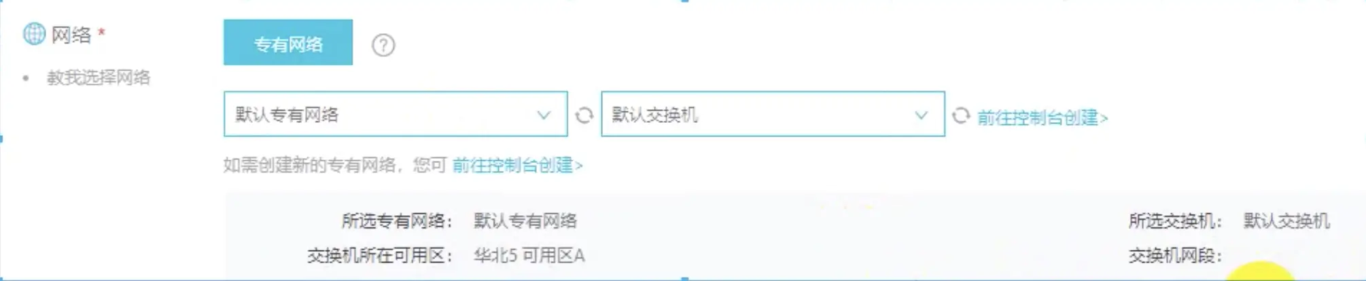Expand the 默认专有网络 dropdown
The height and width of the screenshot is (281, 1366).
tap(396, 114)
